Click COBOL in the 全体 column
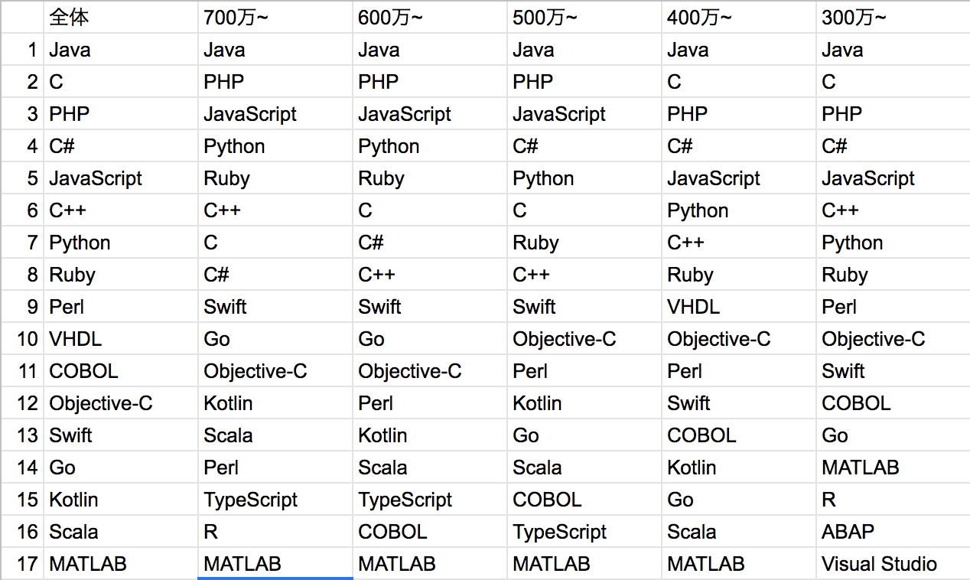The image size is (970, 580). [x=83, y=372]
